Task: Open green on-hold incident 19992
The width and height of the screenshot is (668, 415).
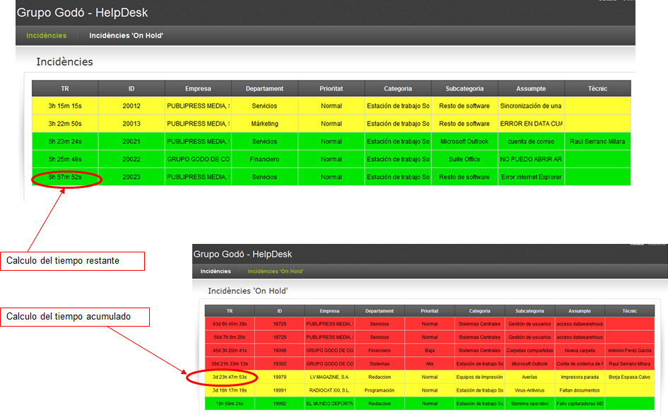Action: pos(279,404)
